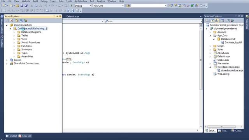Screen dimensions: 249x140
Task: Toggle a bookmark on the current line
Action: click(x=47, y=10)
